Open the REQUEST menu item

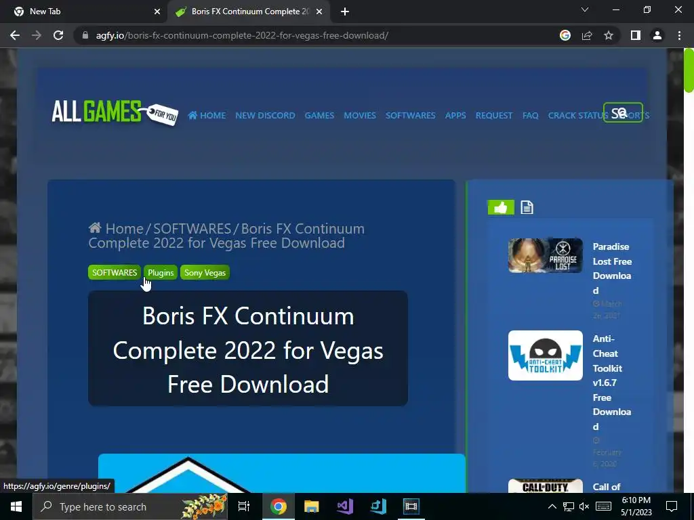(494, 115)
